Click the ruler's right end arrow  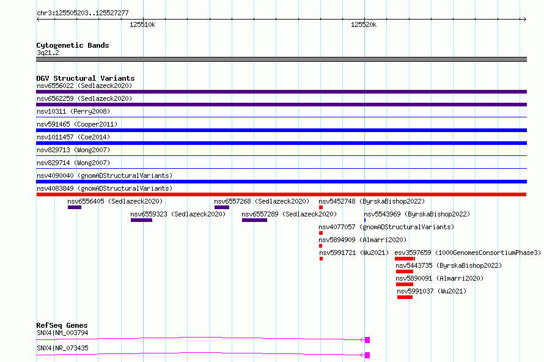[x=524, y=19]
